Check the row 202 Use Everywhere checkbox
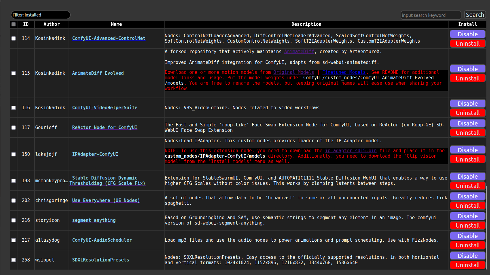 [14, 201]
